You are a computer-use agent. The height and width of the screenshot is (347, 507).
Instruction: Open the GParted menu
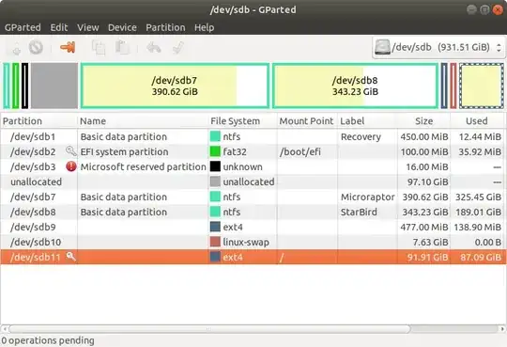(x=23, y=27)
